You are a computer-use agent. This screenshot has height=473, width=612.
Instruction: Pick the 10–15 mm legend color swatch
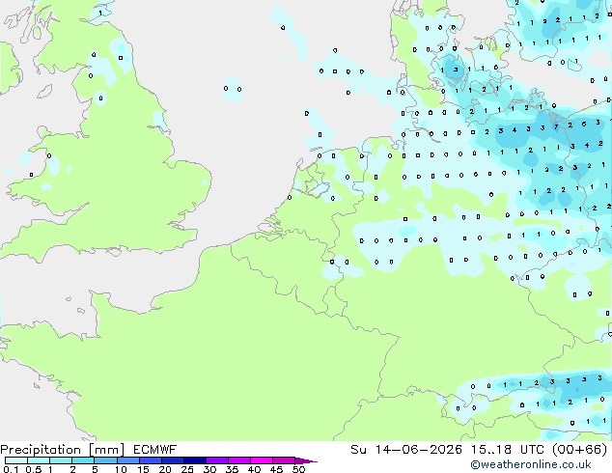click(x=127, y=460)
